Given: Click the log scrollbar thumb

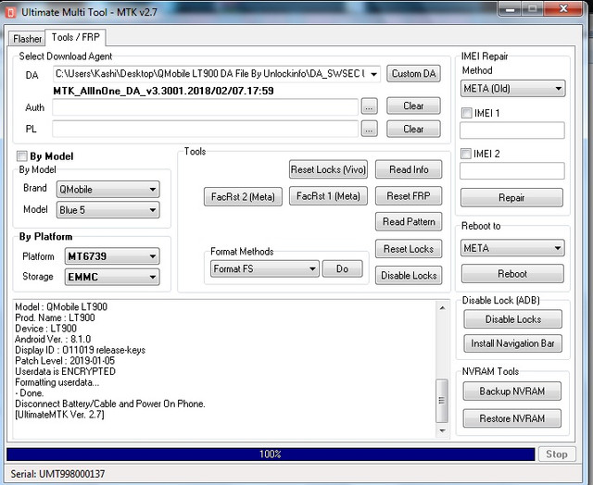Looking at the screenshot, I should pyautogui.click(x=442, y=401).
